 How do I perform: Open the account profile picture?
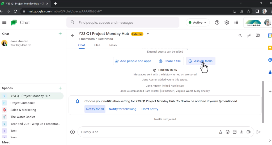267,23
